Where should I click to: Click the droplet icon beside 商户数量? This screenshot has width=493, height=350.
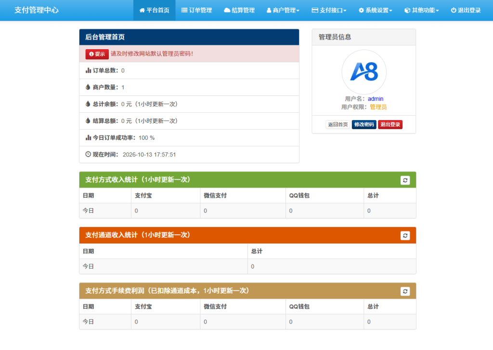88,87
